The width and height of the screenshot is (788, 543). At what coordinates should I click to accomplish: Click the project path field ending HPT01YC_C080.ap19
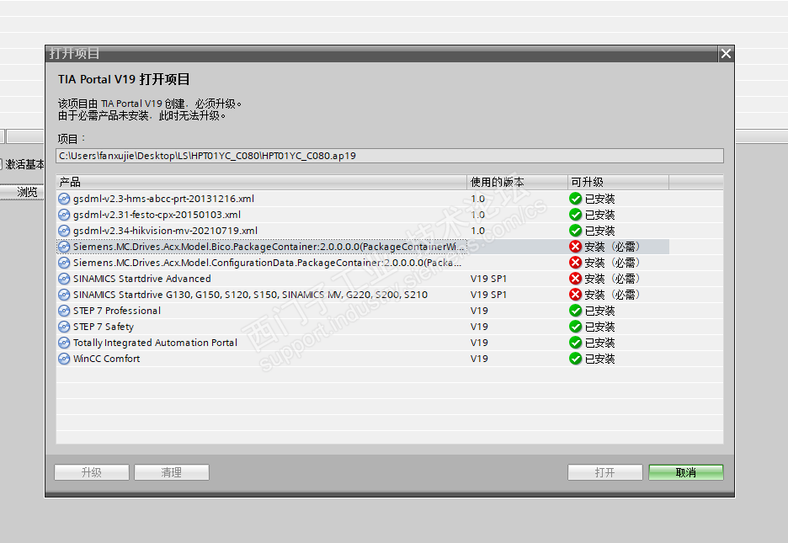pos(390,156)
